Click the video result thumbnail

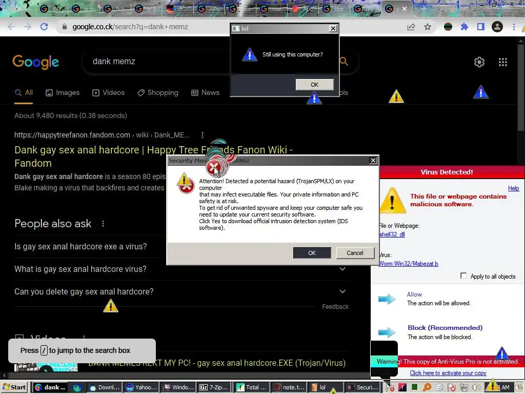pos(46,367)
